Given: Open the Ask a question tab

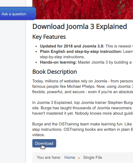Looking at the screenshot, I should 18,13.
